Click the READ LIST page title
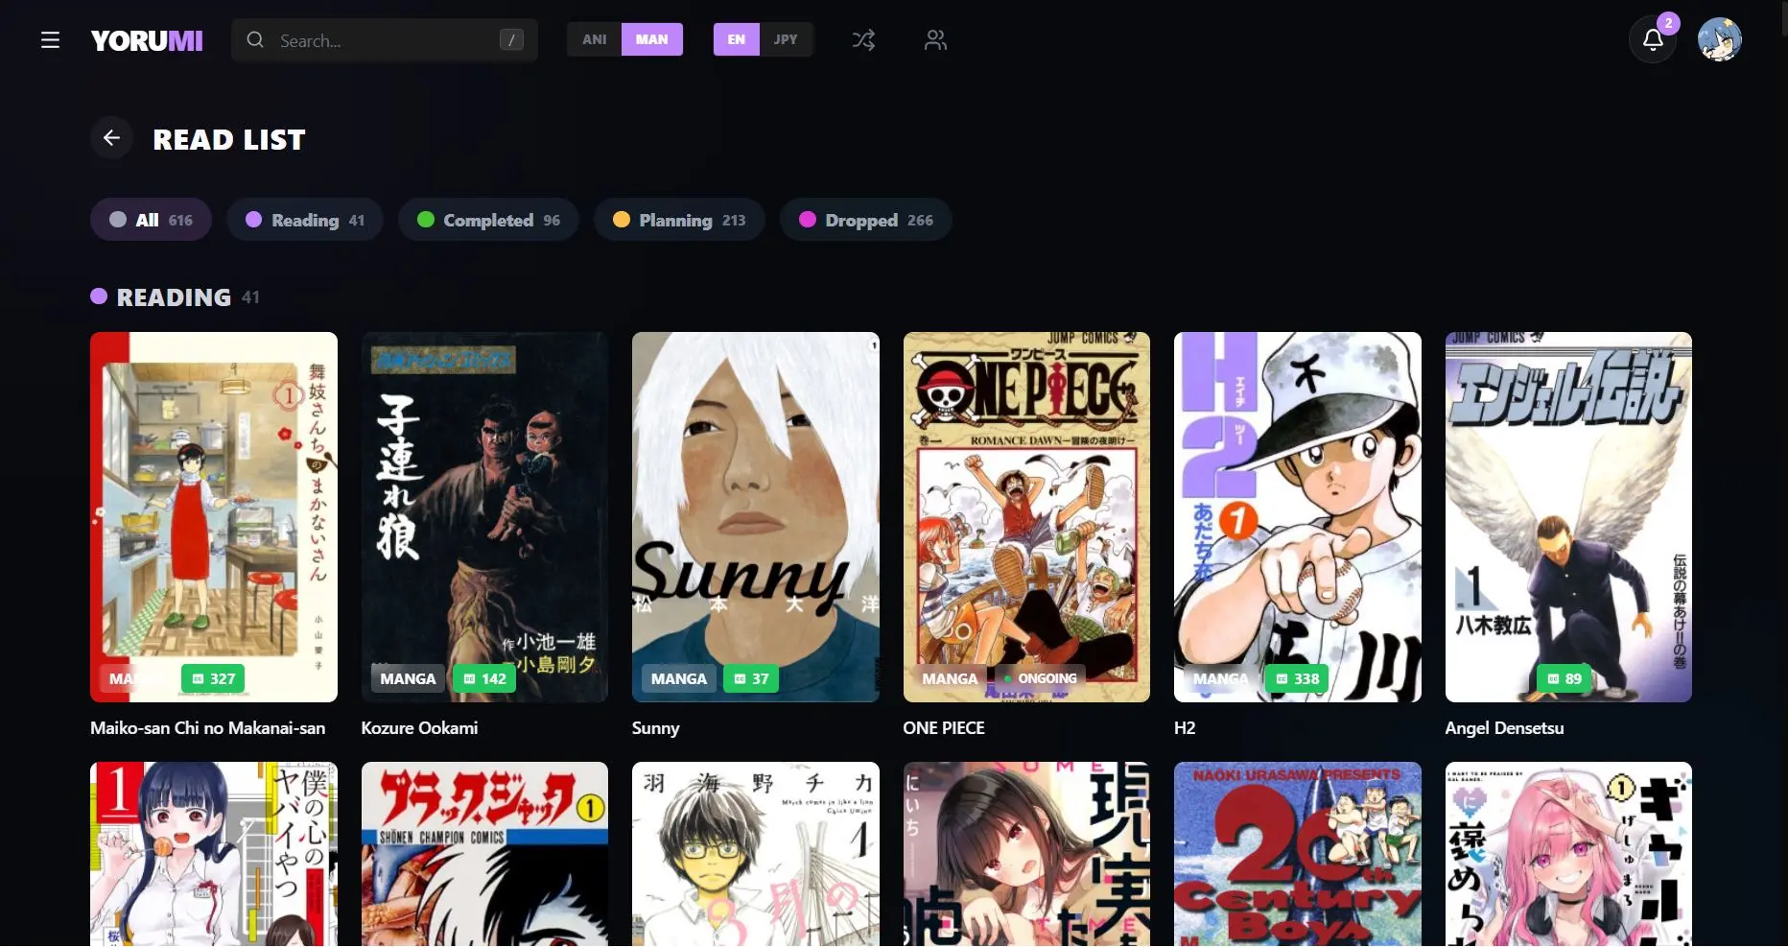This screenshot has height=947, width=1788. [x=229, y=139]
